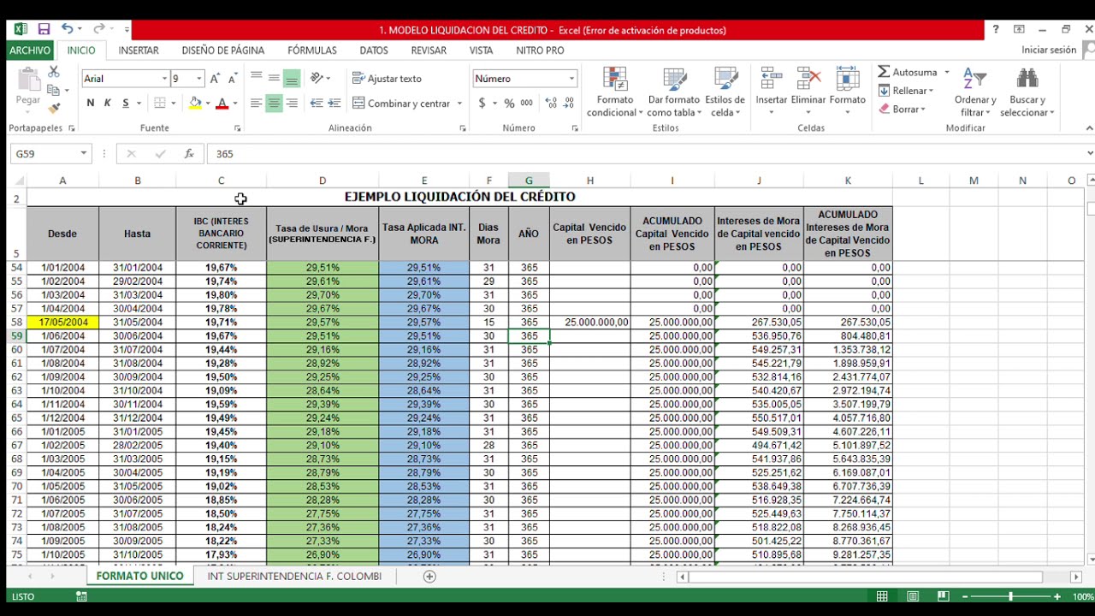Open the FÓRMULAS ribbon tab
The height and width of the screenshot is (616, 1095).
click(311, 50)
